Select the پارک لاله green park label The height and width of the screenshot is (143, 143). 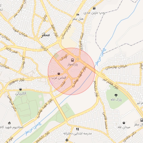click(x=116, y=100)
